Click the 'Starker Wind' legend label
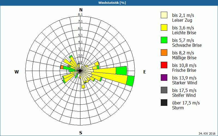Screen dimensions: 218x136 point(184,83)
